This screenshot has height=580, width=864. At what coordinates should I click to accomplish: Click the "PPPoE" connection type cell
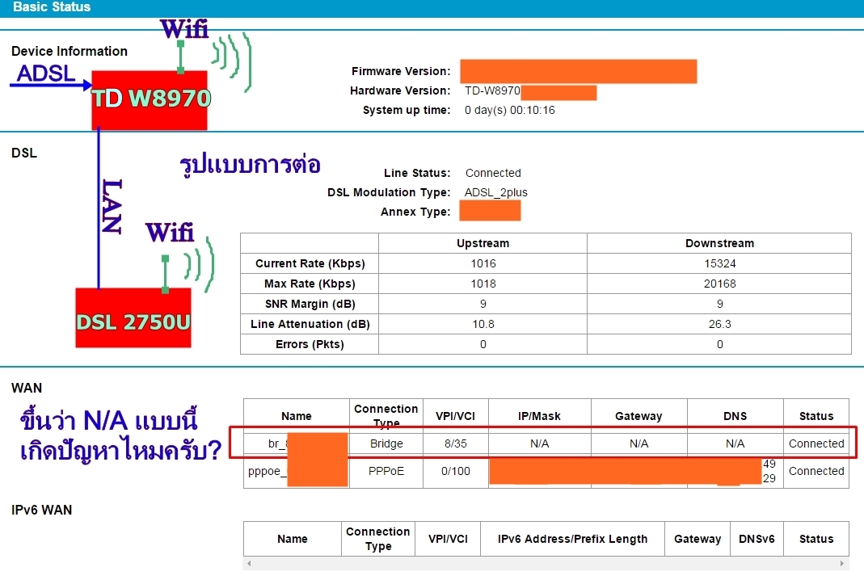coord(386,471)
